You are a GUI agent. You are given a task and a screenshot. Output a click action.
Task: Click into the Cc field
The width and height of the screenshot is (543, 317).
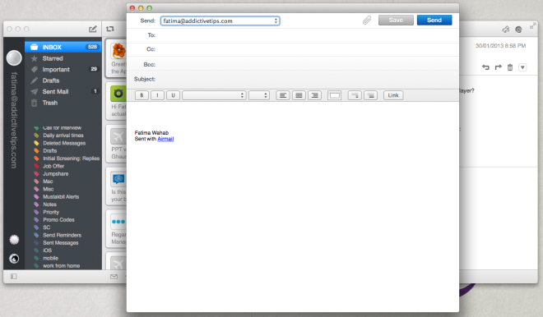pyautogui.click(x=307, y=49)
